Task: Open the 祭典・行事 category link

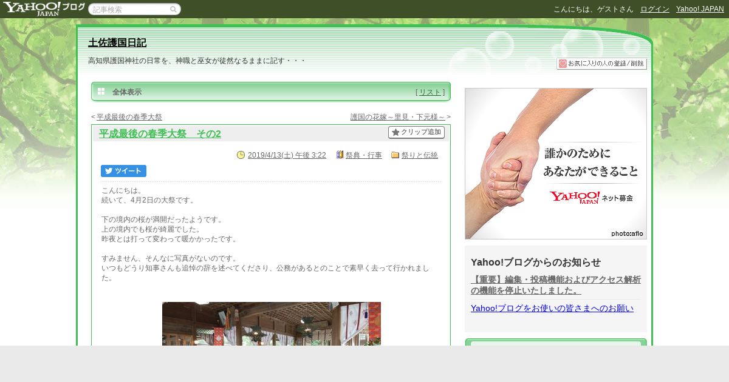Action: point(364,155)
